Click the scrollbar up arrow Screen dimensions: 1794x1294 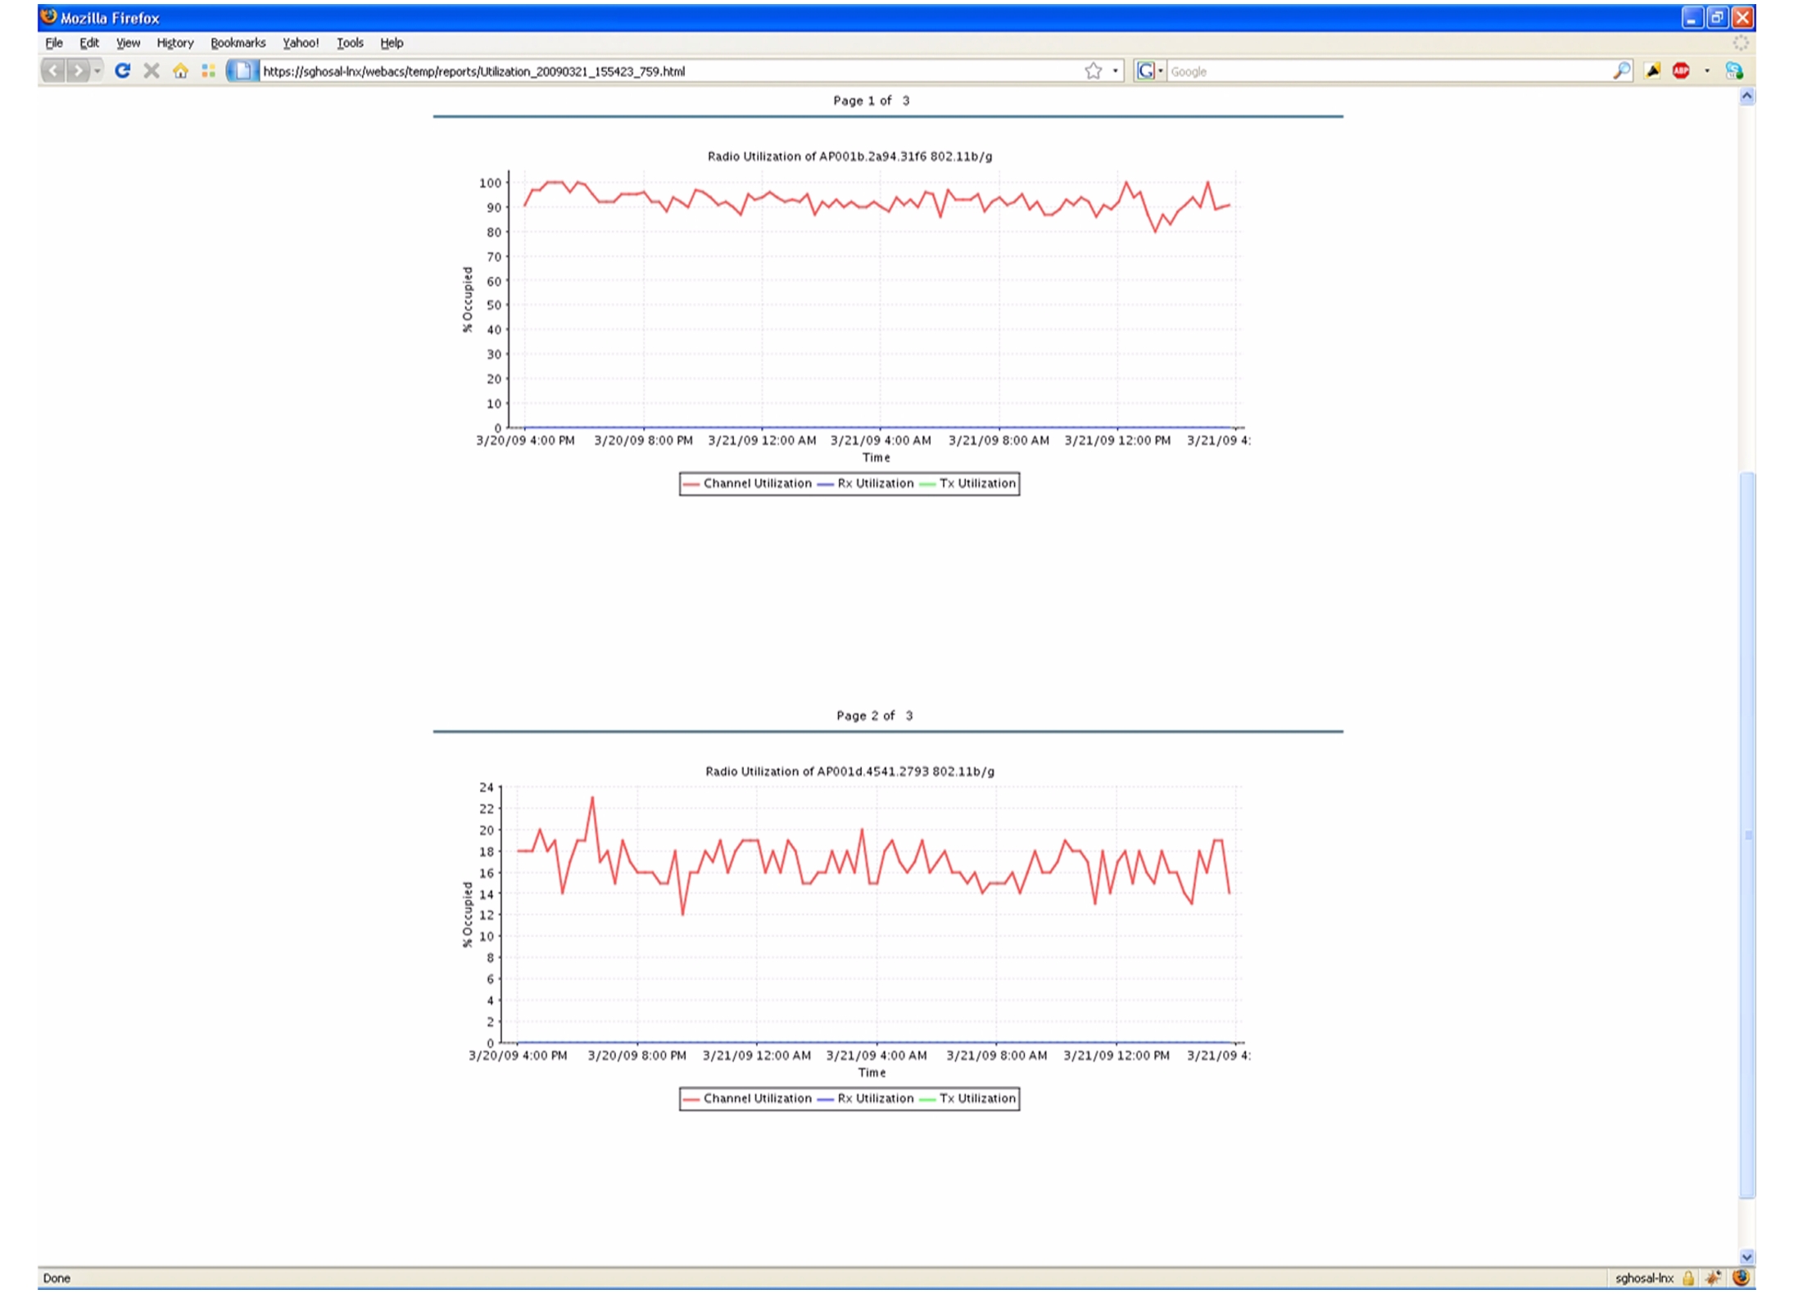(1746, 97)
